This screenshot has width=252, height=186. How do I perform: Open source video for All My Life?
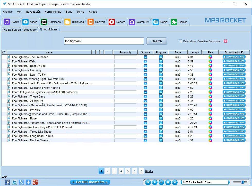145,101
